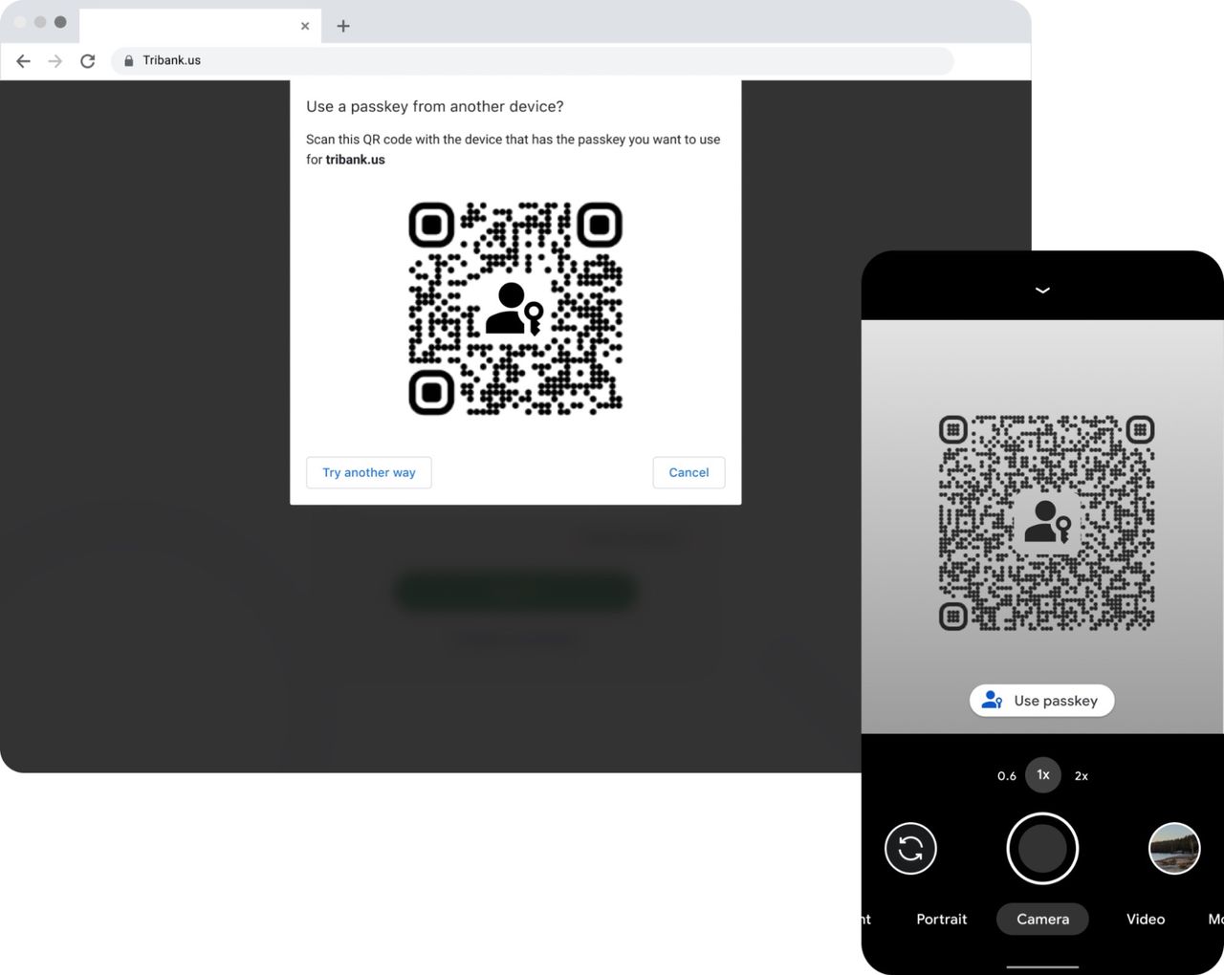
Task: Select the 0.6 zoom level
Action: [1007, 775]
